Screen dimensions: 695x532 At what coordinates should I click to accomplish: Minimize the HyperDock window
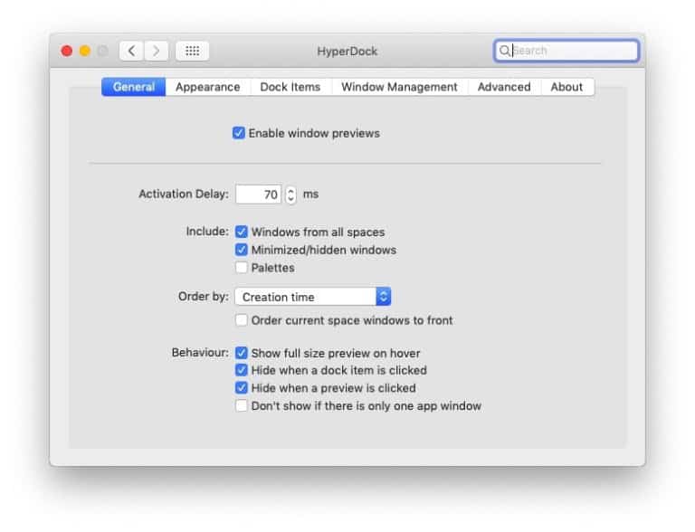(x=85, y=51)
